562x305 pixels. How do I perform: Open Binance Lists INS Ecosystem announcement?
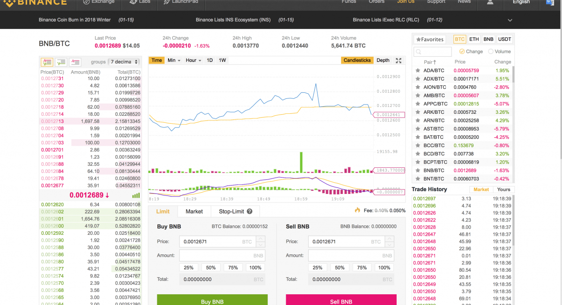233,20
